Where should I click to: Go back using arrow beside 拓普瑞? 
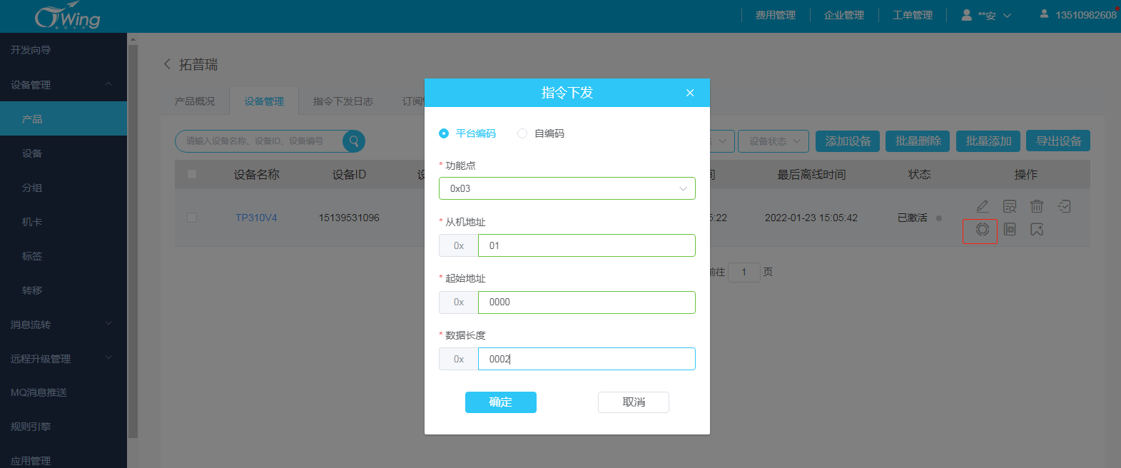tap(167, 64)
